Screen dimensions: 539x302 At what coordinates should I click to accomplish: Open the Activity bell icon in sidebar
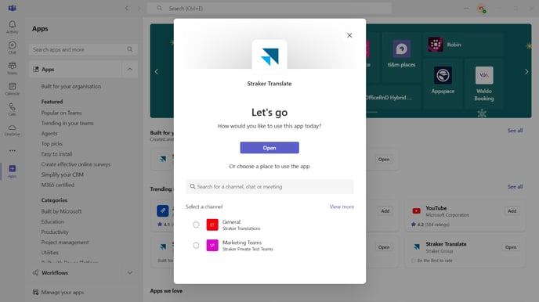click(12, 27)
